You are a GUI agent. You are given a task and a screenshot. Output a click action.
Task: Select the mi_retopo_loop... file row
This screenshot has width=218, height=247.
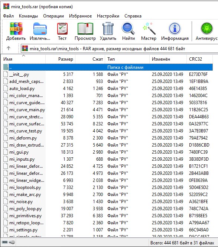tap(108, 223)
